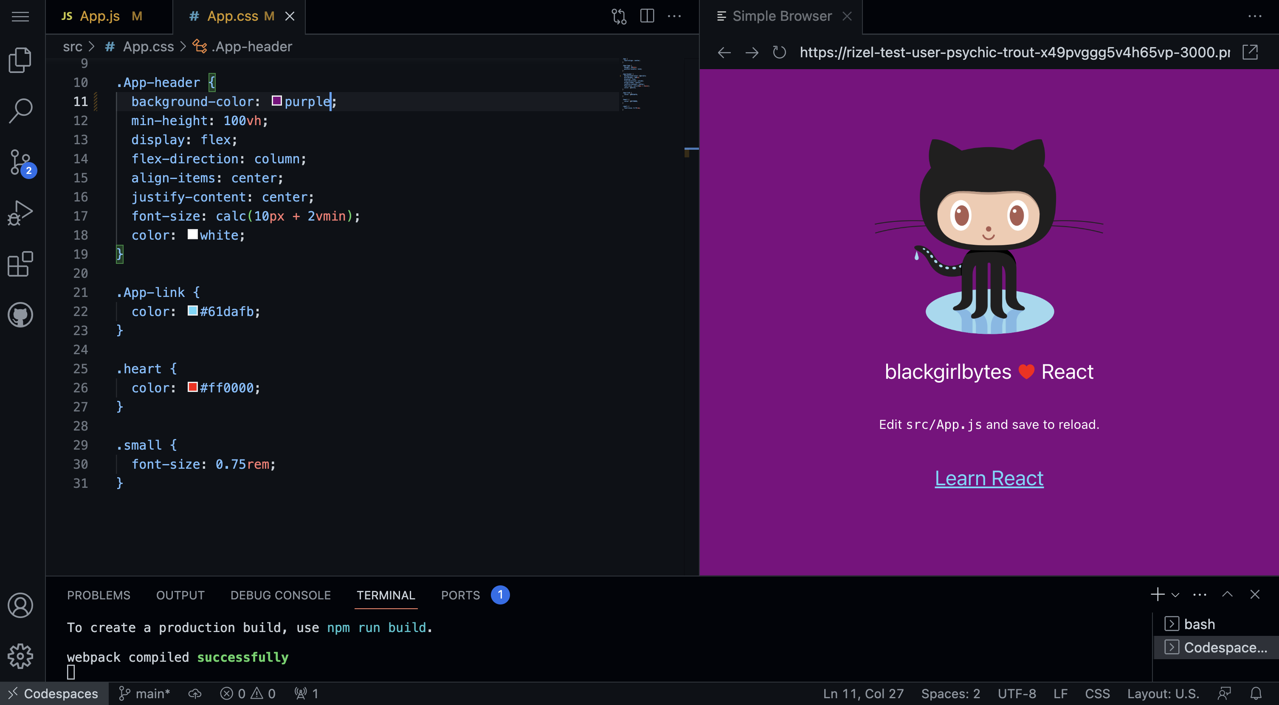Expand the src breadcrumb
1279x705 pixels.
click(73, 47)
